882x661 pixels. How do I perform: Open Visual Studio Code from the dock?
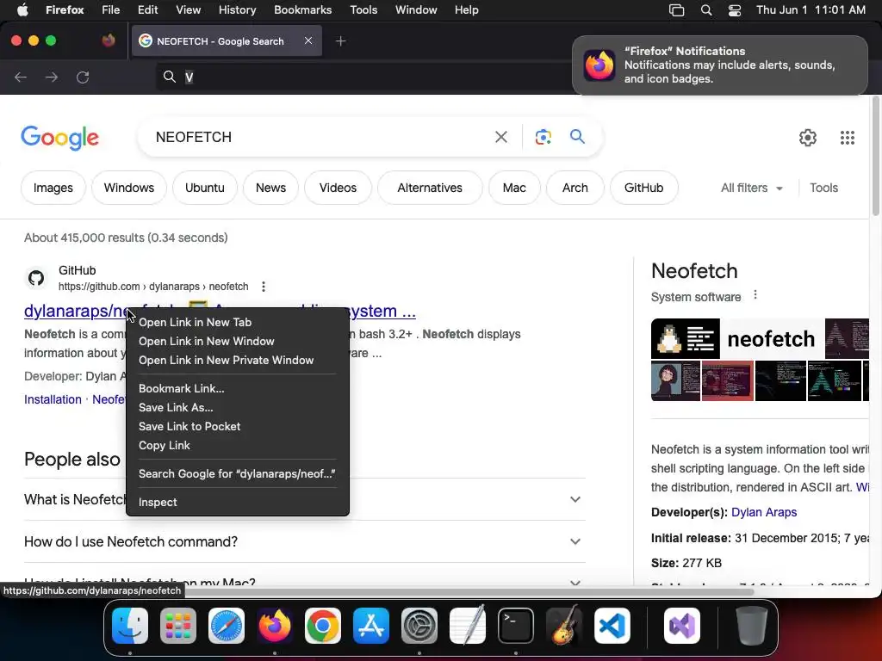pos(612,626)
